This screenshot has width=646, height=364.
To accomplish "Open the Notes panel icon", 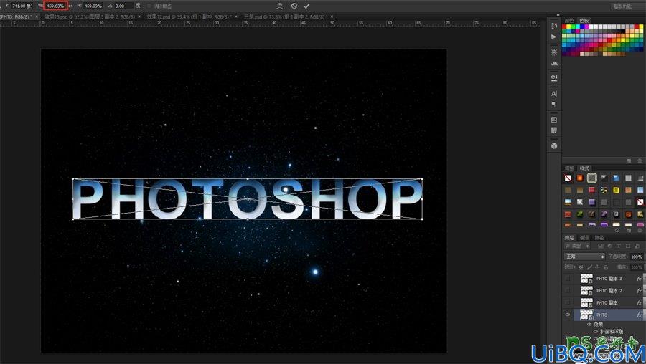I will coord(554,130).
